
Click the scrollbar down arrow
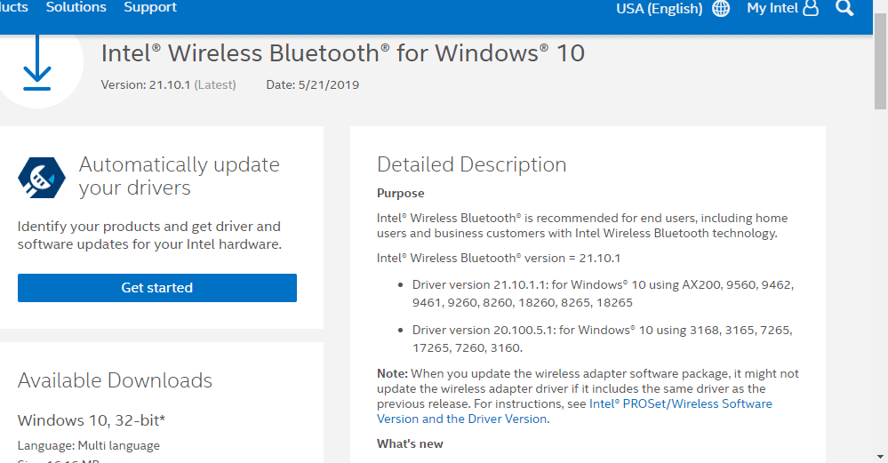pos(879,454)
